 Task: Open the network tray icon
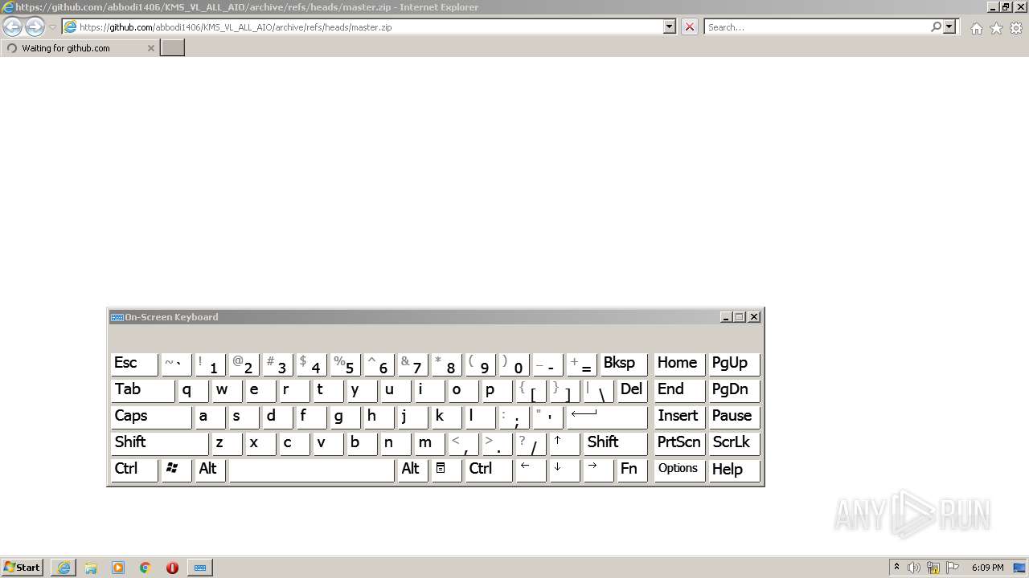[x=933, y=568]
